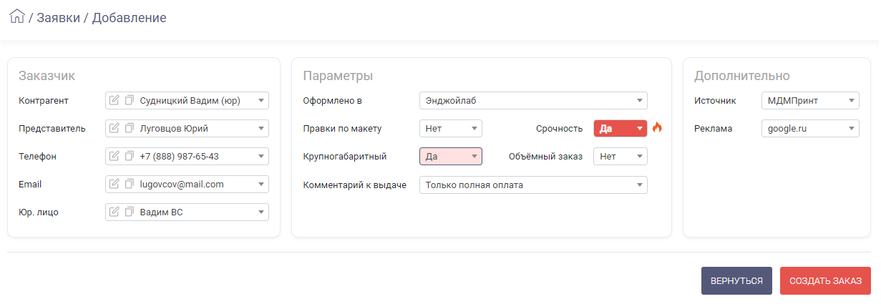Click edit icon in Телефон field

(x=115, y=157)
